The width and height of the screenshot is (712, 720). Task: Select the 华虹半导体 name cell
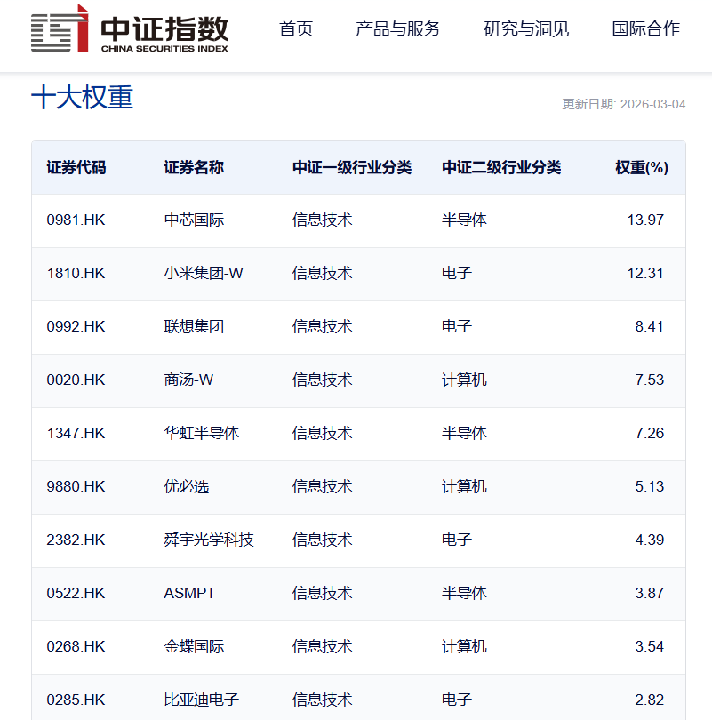click(x=202, y=433)
